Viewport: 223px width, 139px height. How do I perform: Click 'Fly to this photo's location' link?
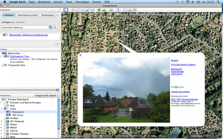click(x=183, y=64)
